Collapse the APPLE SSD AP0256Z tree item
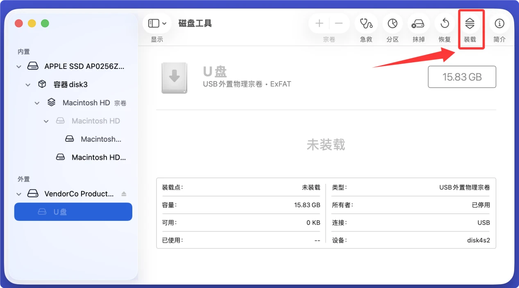The height and width of the screenshot is (288, 519). (18, 66)
